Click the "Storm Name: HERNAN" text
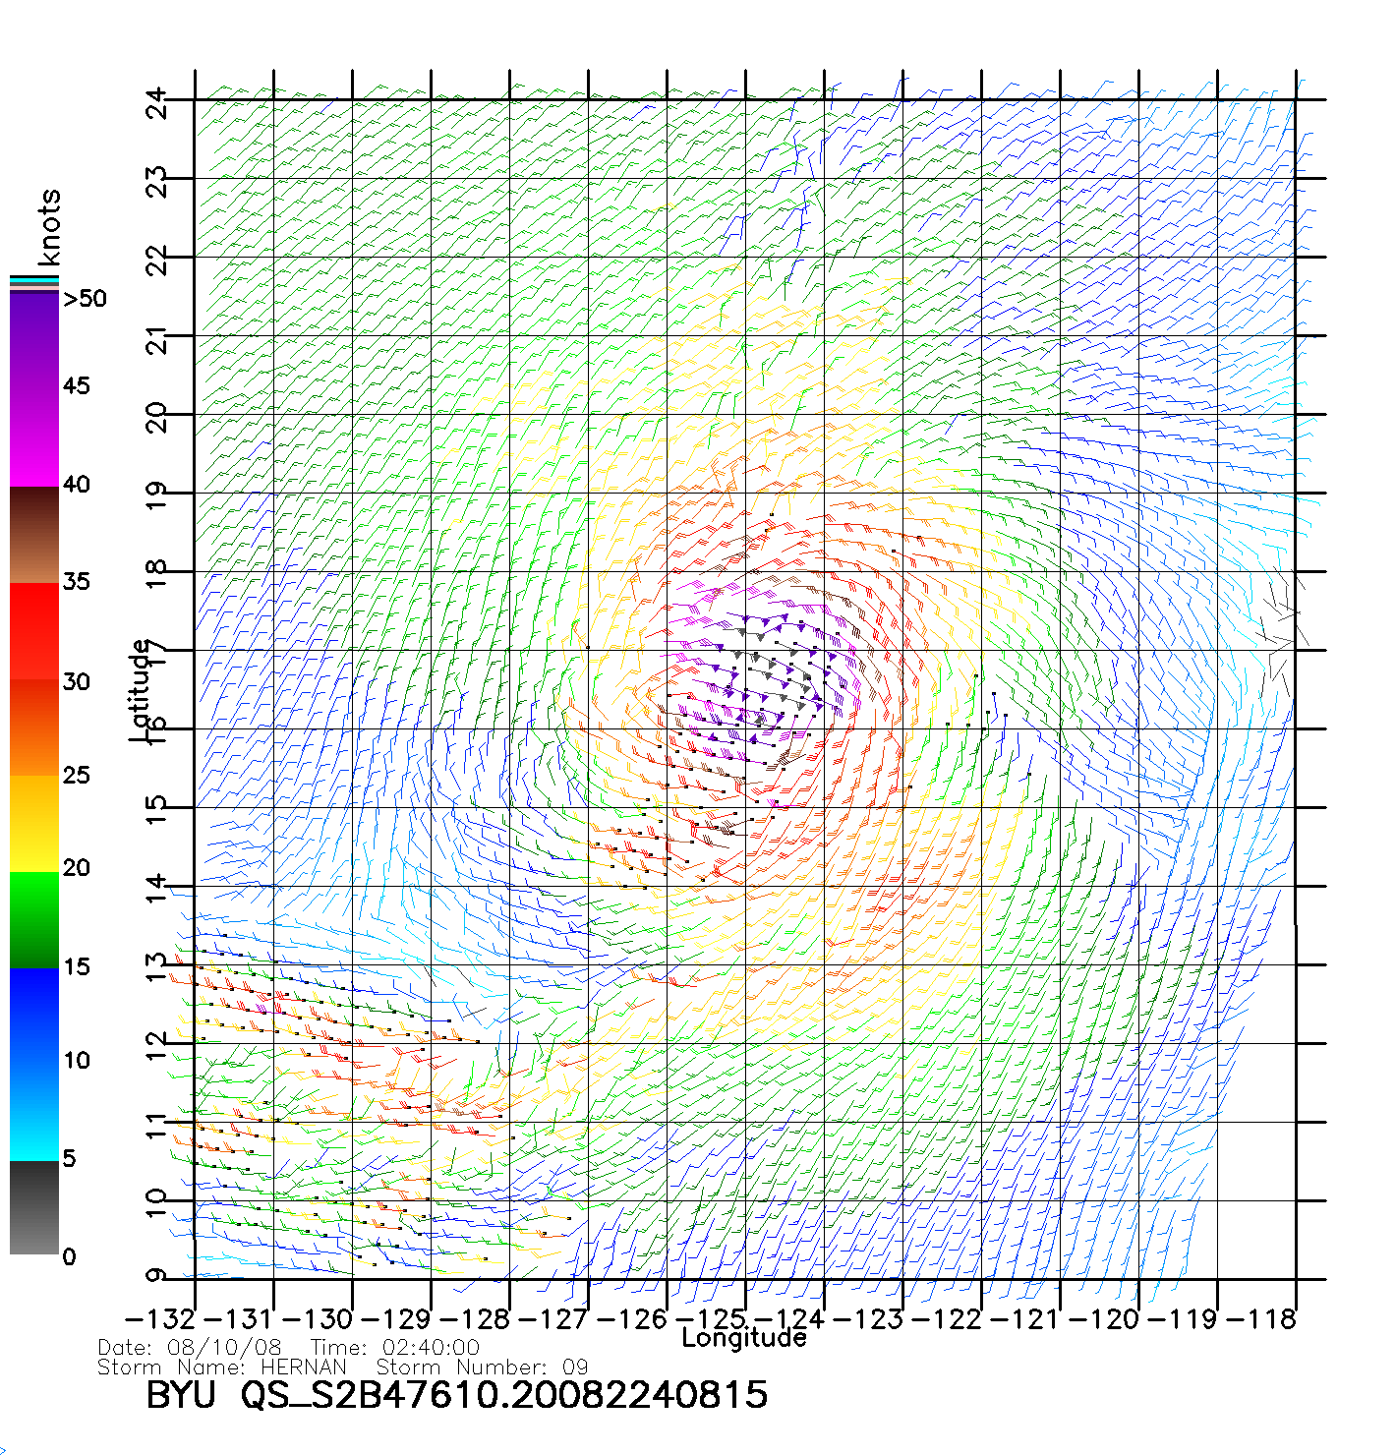The height and width of the screenshot is (1455, 1396). [x=222, y=1368]
